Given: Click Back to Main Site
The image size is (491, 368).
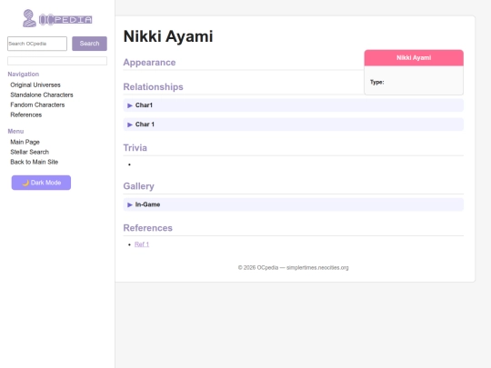Looking at the screenshot, I should [x=35, y=162].
